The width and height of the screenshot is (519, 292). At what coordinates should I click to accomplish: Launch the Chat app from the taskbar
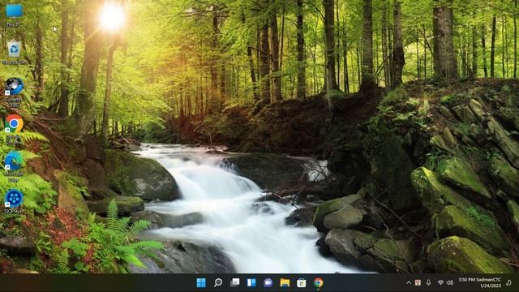(x=268, y=283)
